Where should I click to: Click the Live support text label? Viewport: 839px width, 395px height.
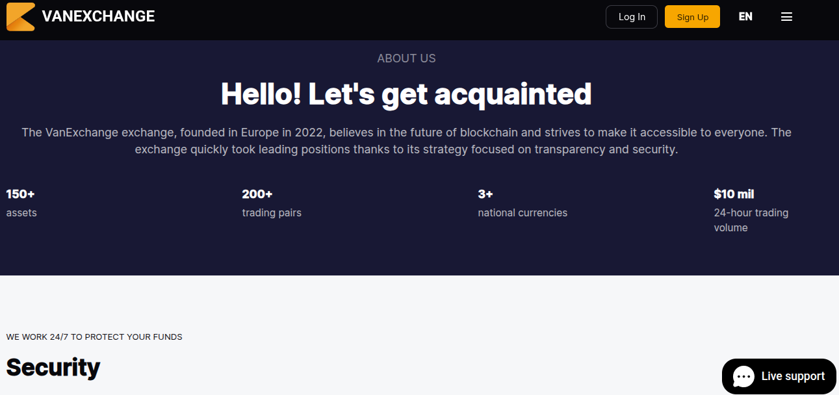click(x=793, y=376)
